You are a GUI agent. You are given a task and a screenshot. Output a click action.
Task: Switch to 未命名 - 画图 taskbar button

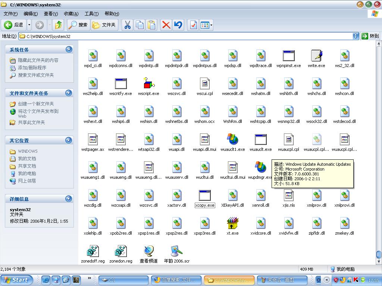coord(282,280)
